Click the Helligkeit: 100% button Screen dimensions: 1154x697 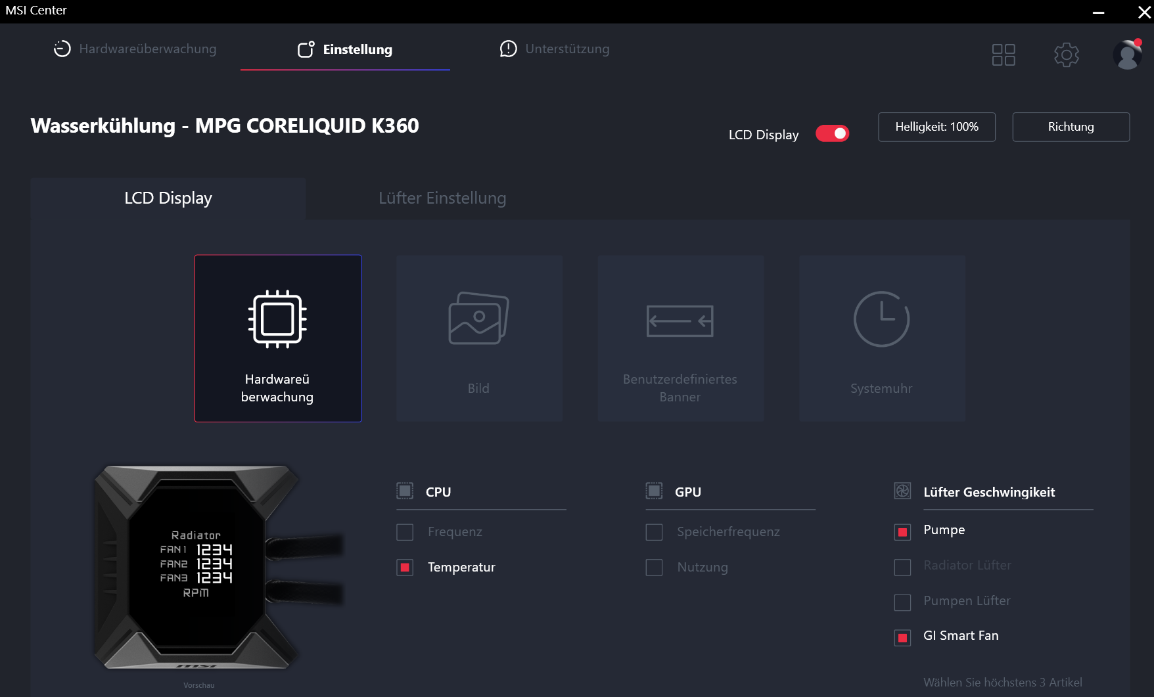tap(937, 127)
